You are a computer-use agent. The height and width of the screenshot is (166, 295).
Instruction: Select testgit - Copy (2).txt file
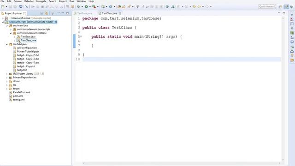(x=28, y=55)
